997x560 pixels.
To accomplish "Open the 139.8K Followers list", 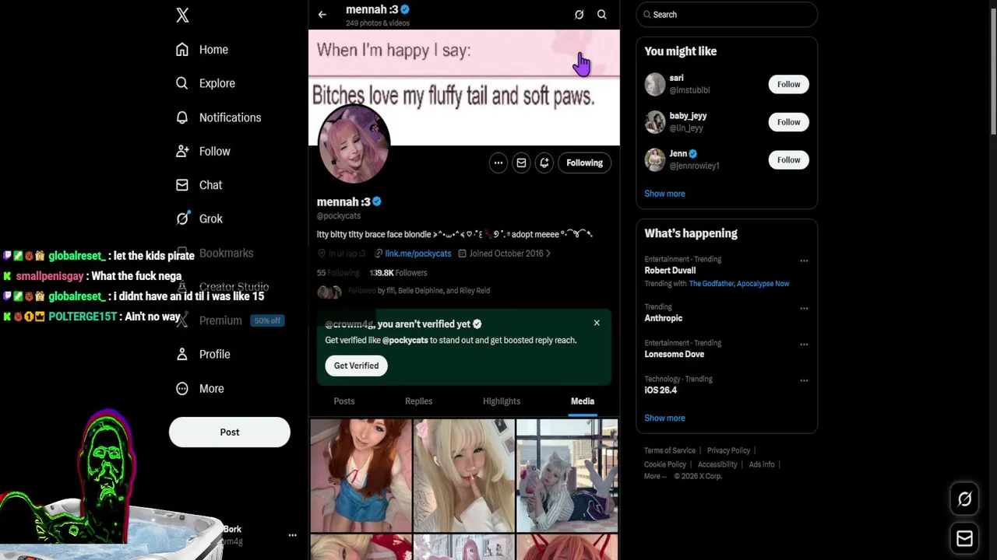I will 398,273.
